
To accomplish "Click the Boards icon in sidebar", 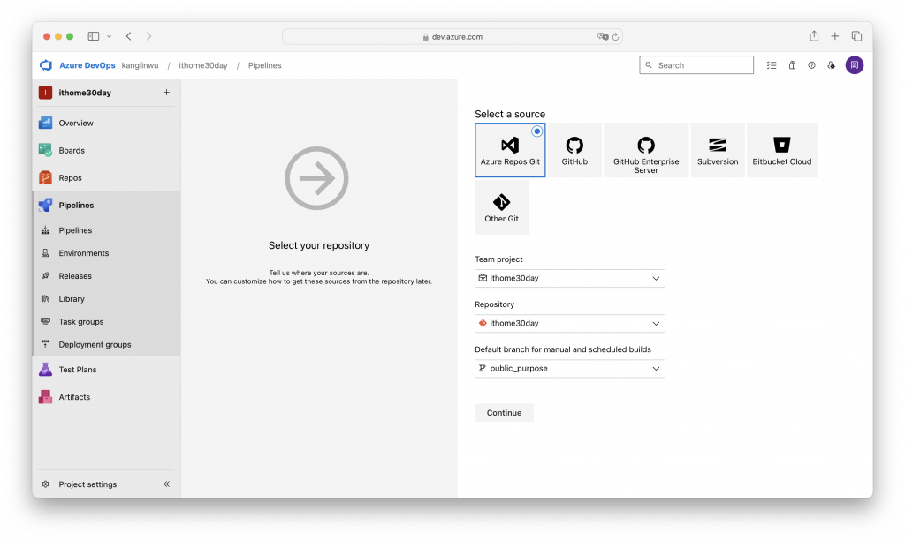I will pos(45,150).
